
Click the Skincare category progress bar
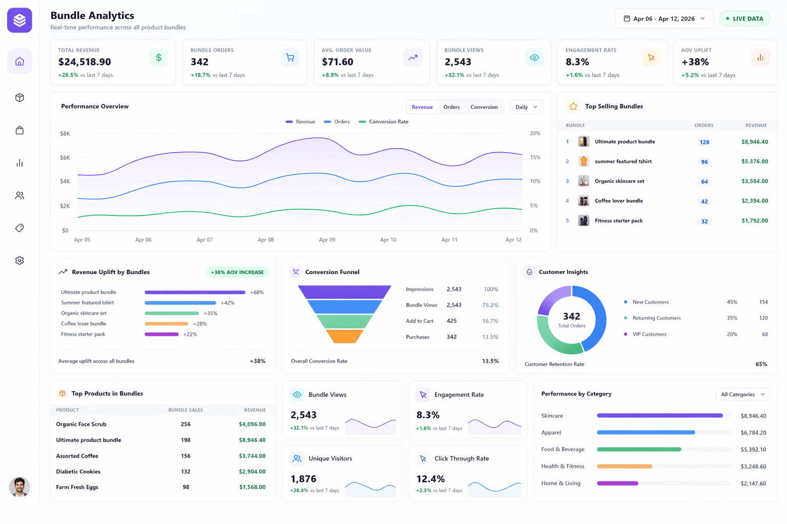664,416
